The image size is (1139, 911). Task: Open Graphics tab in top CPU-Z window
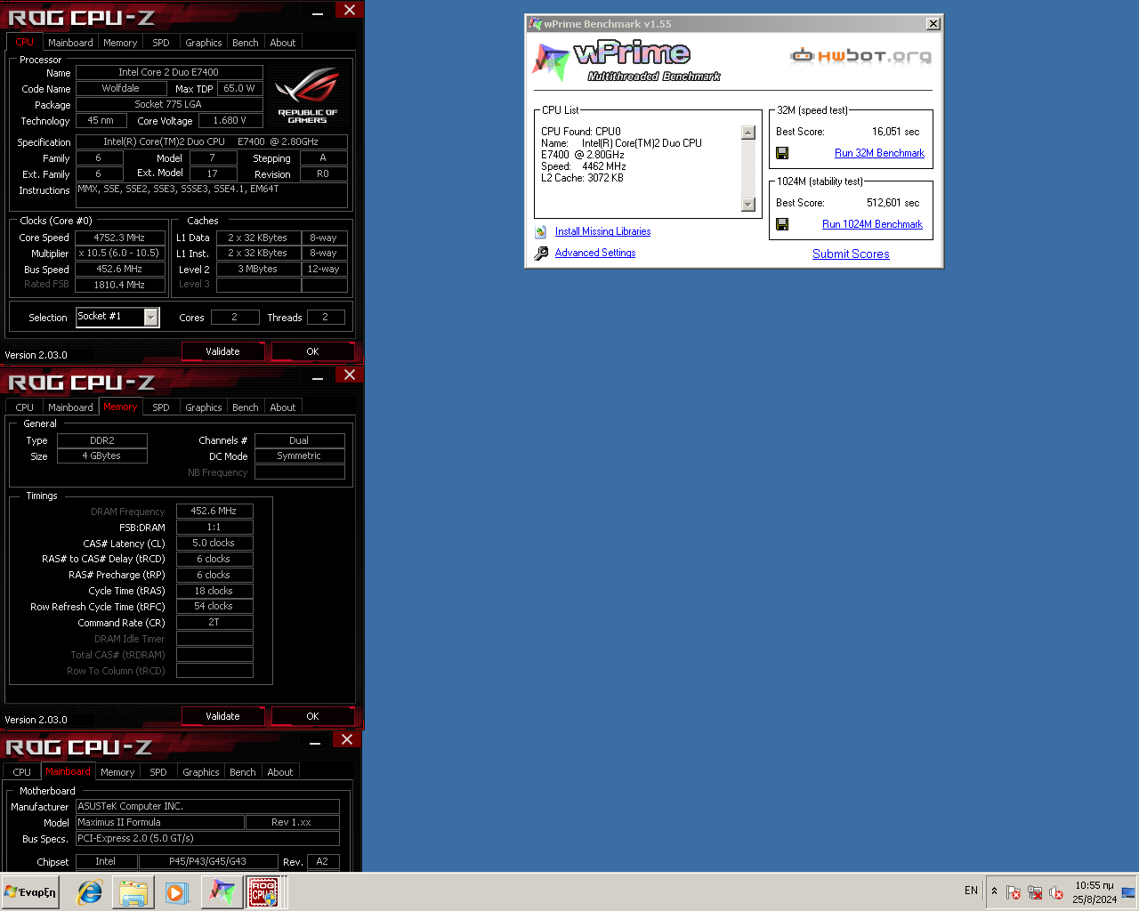[204, 43]
